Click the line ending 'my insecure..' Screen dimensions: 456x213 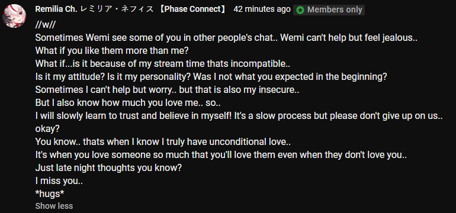pyautogui.click(x=167, y=90)
